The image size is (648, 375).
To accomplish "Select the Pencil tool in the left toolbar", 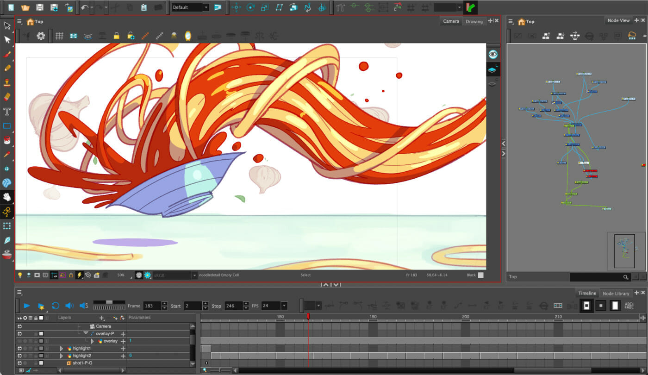I will click(7, 68).
